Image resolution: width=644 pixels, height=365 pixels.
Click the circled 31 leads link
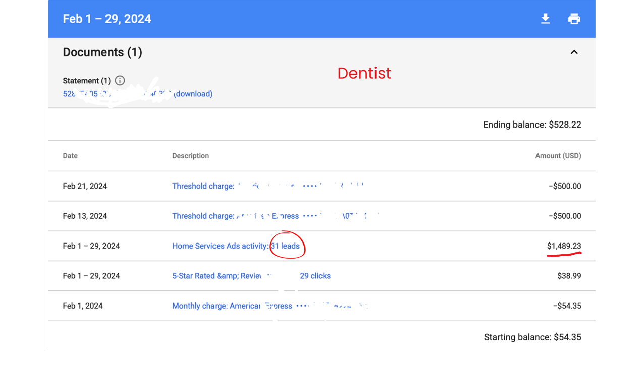(285, 246)
